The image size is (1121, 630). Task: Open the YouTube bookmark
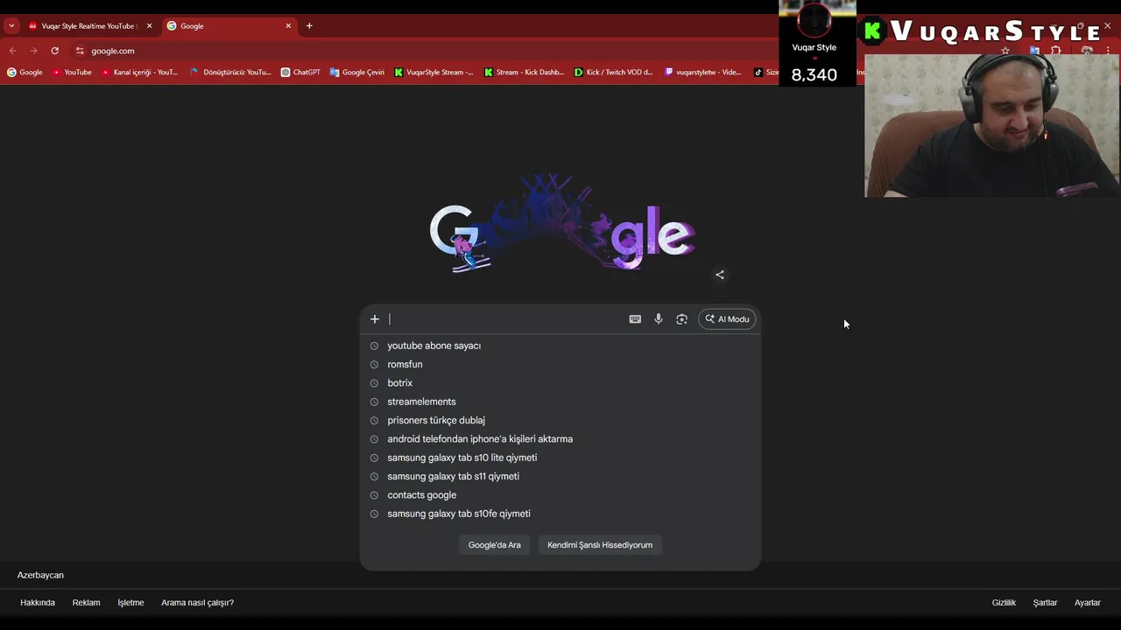coord(72,73)
